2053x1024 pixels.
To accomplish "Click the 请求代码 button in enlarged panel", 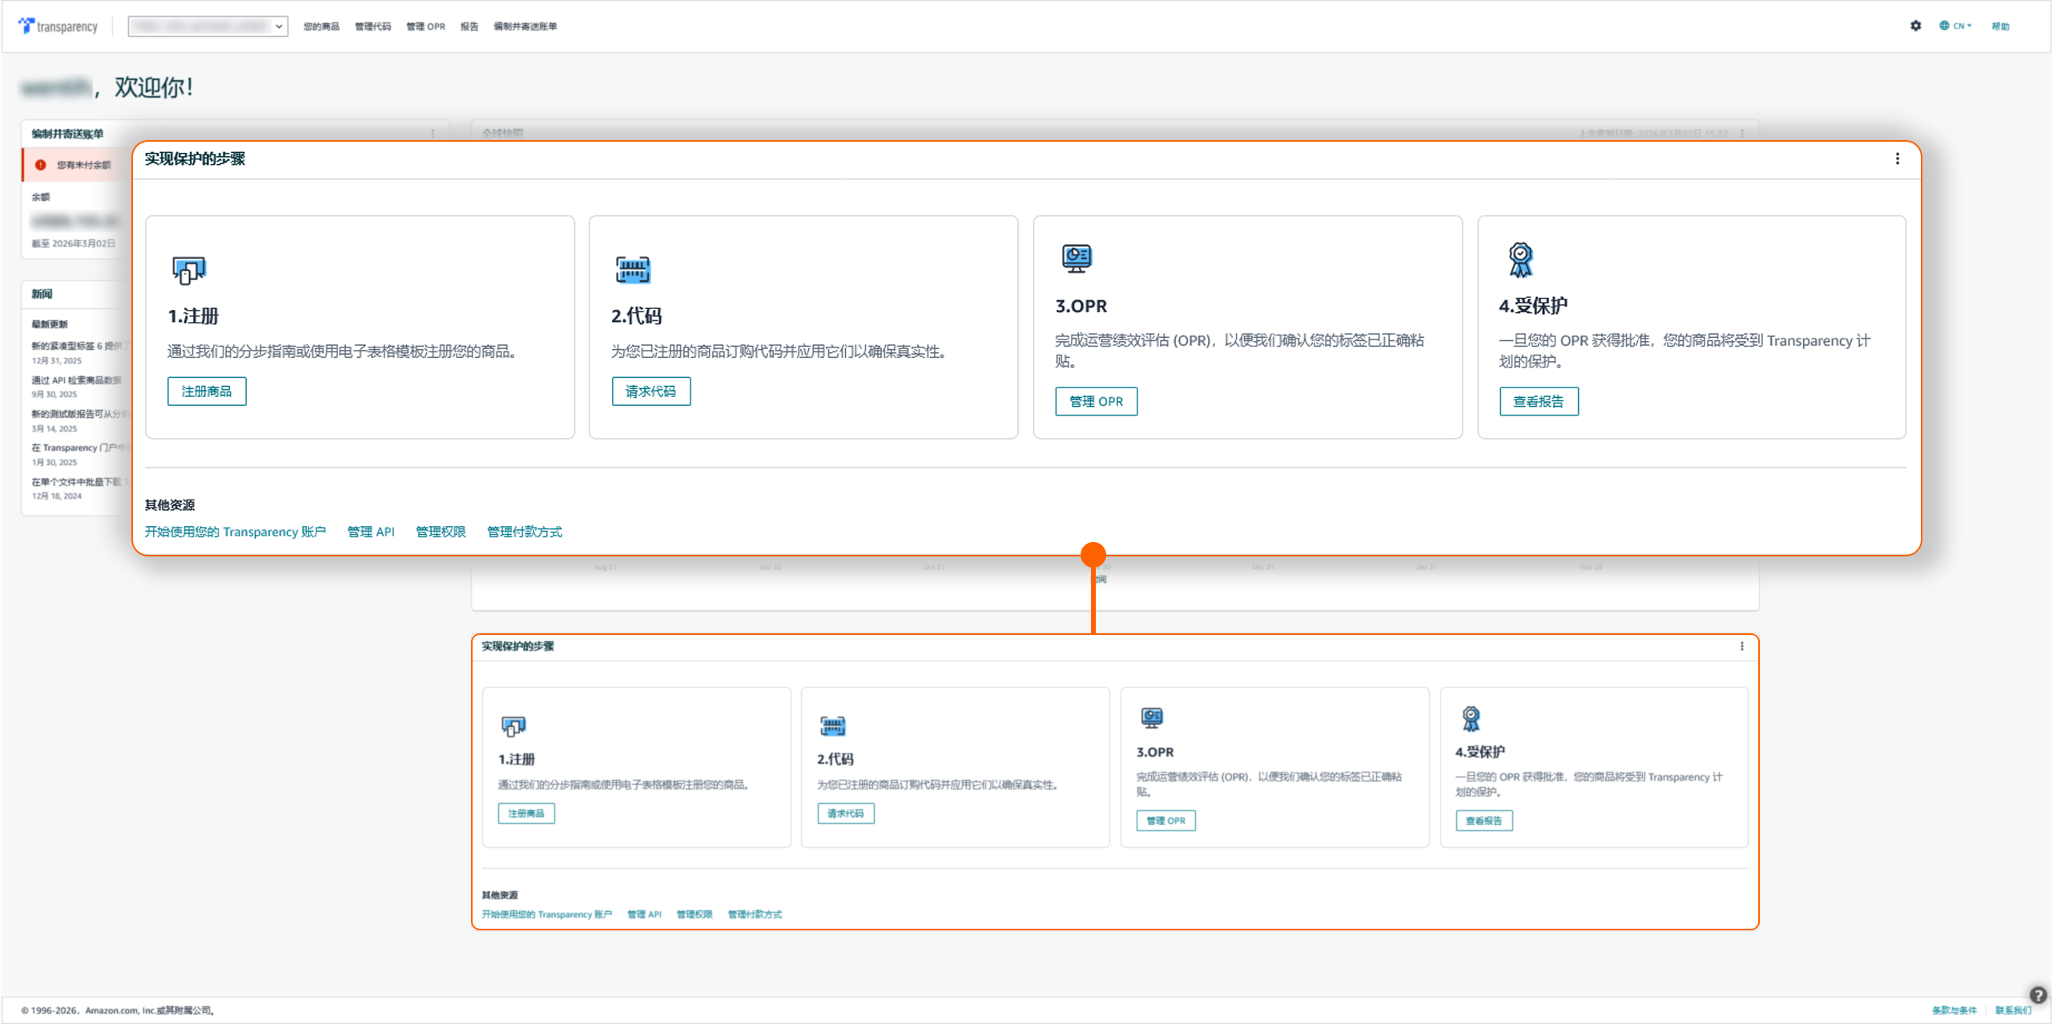I will [x=650, y=392].
